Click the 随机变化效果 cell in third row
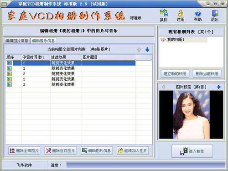The image size is (228, 171). (66, 74)
